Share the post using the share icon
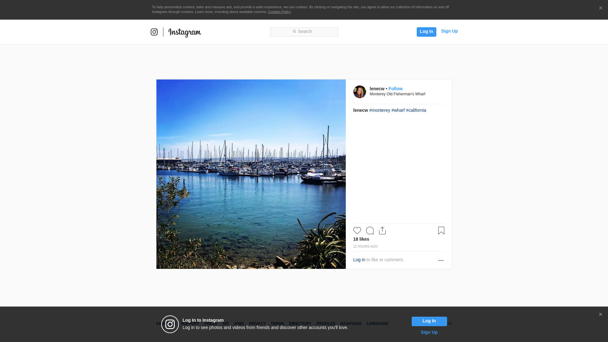The image size is (608, 342). (382, 231)
